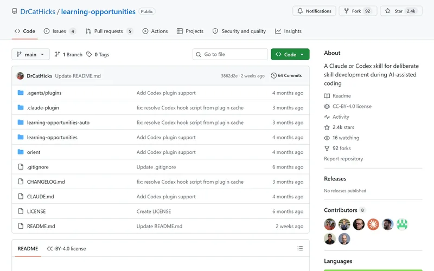The height and width of the screenshot is (271, 434).
Task: Open the Releases heading link
Action: (335, 179)
